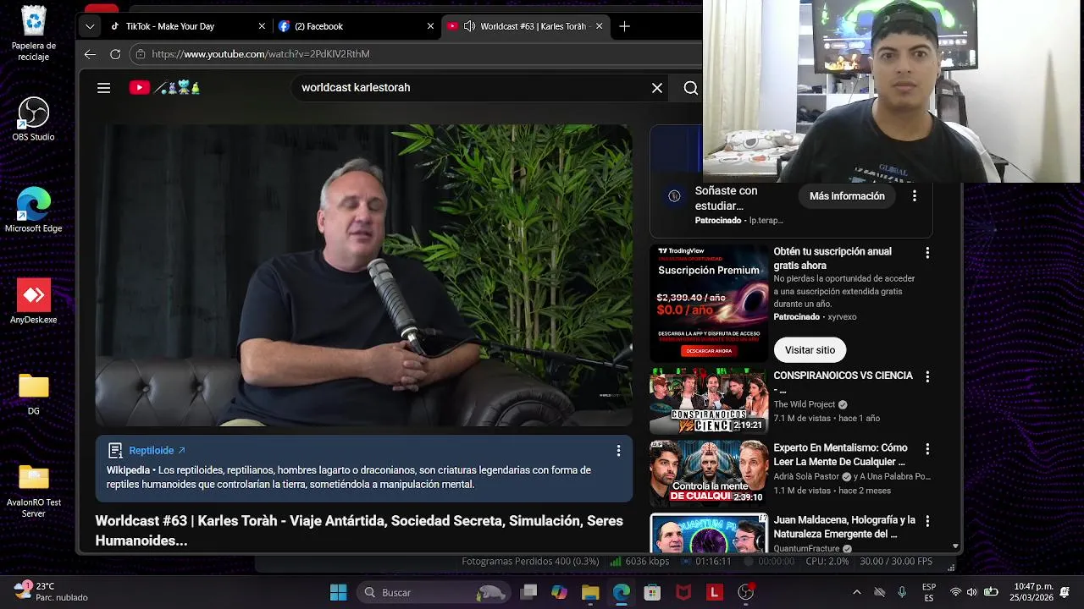This screenshot has height=609, width=1084.
Task: Click the taskbar Buscar search box
Action: (432, 592)
